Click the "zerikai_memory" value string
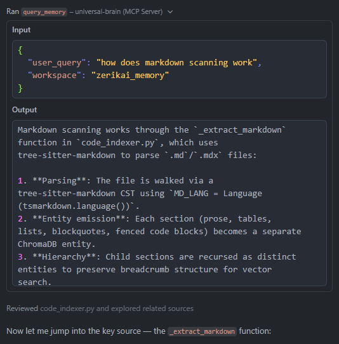The width and height of the screenshot is (339, 344). point(130,76)
